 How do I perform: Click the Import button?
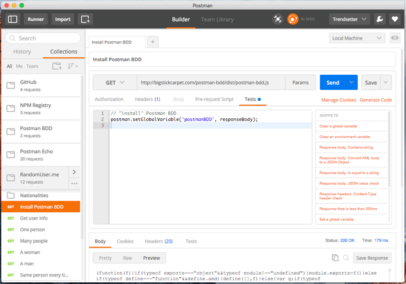point(63,19)
